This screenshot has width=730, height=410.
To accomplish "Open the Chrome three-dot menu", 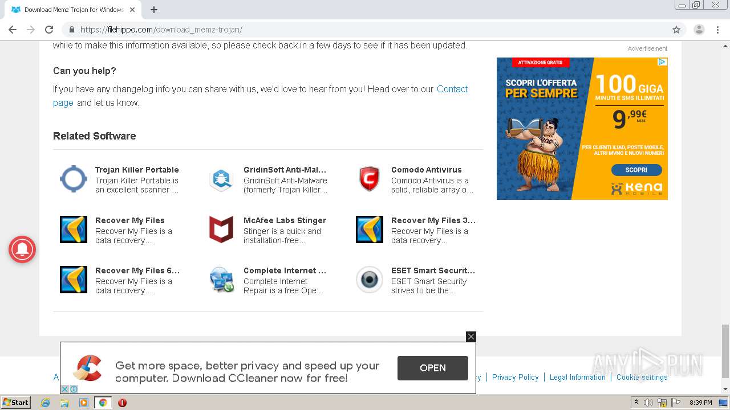I will [718, 30].
